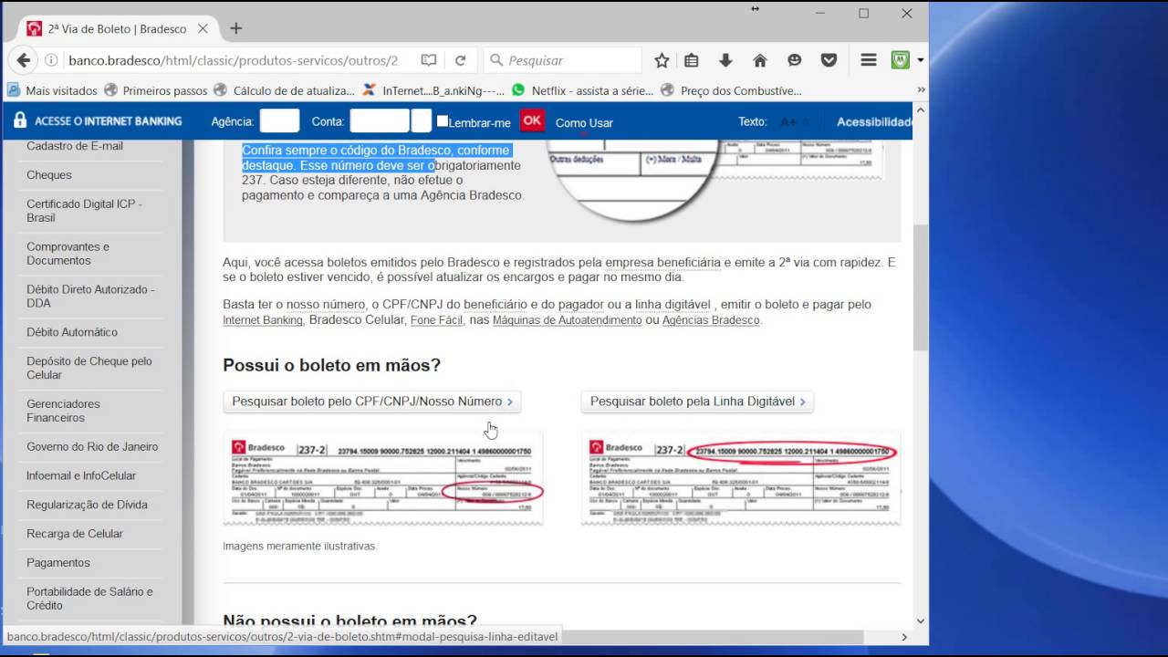Open Gerenciadores Financeiros sidebar item
1168x657 pixels.
pos(63,411)
